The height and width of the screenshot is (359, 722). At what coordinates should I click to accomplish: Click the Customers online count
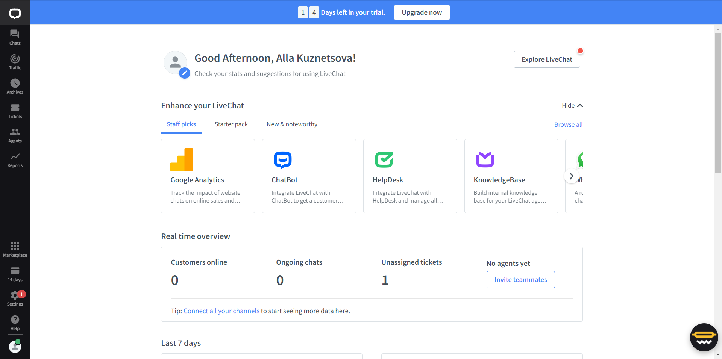pos(175,280)
